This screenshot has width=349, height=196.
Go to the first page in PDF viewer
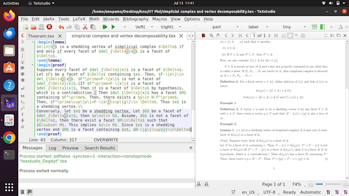point(240,35)
